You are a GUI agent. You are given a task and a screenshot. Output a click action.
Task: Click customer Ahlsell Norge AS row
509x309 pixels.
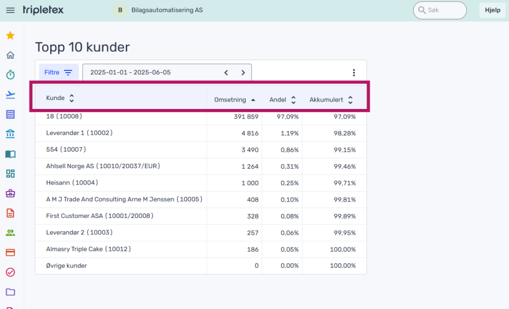point(201,166)
